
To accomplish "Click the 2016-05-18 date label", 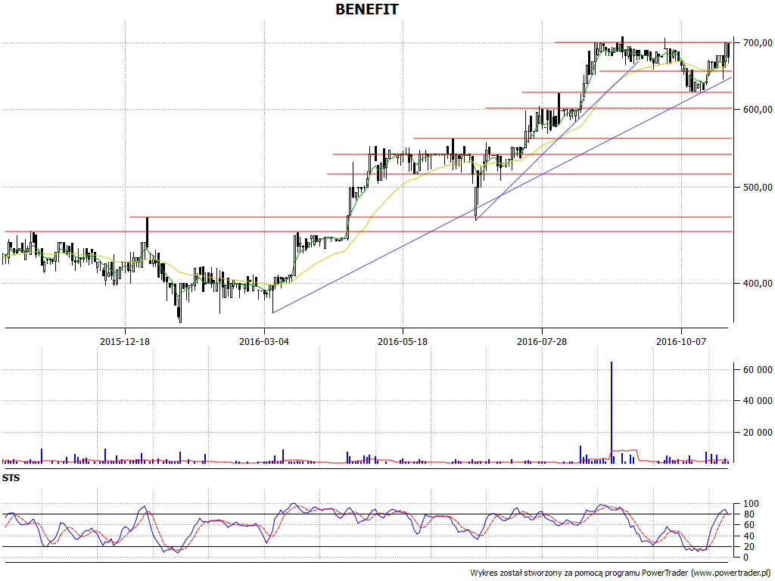I will (x=403, y=341).
